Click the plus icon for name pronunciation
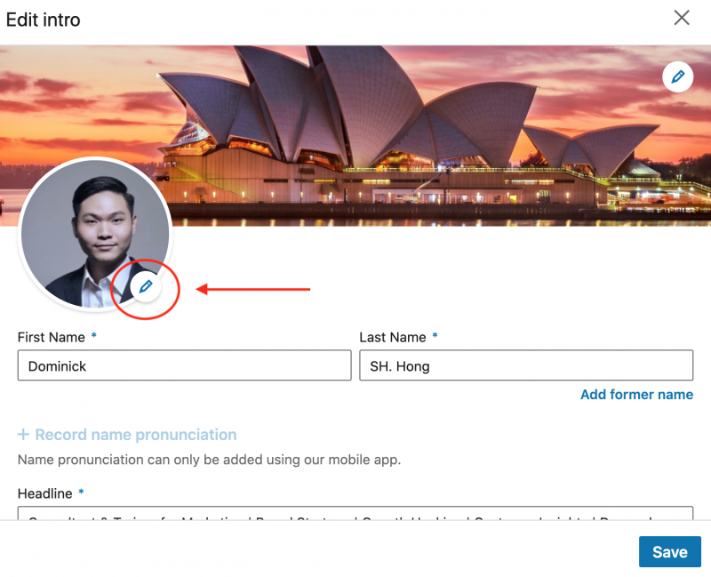The width and height of the screenshot is (711, 577). (23, 435)
